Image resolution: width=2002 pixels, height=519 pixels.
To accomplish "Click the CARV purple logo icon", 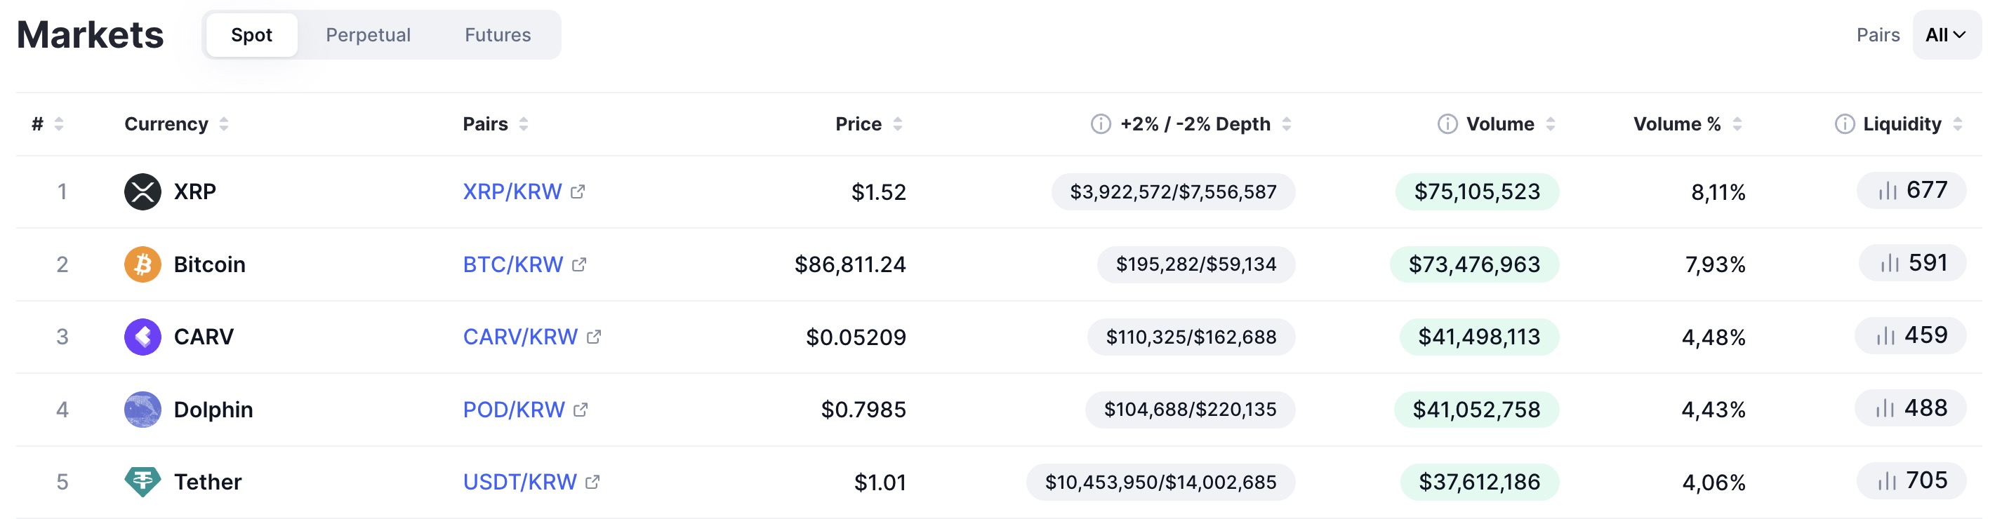I will (x=142, y=337).
